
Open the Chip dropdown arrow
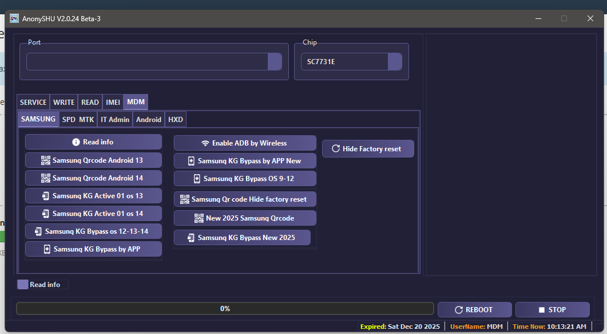[395, 62]
